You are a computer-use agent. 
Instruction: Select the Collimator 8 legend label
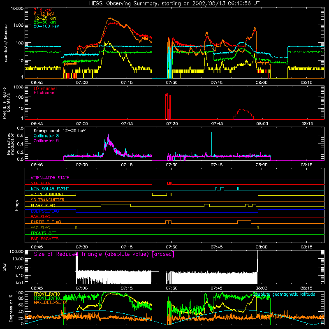click(x=46, y=136)
